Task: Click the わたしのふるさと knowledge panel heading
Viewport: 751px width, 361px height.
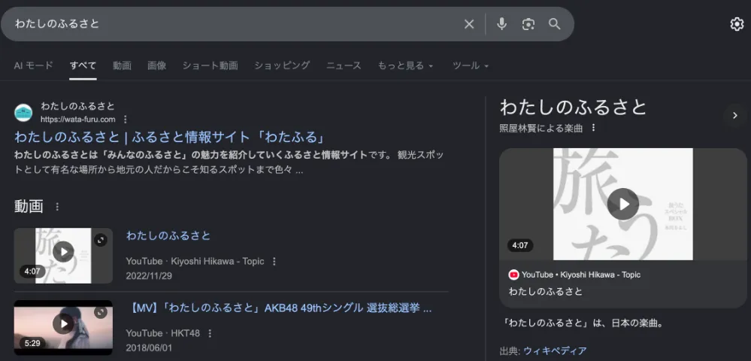Action: (x=574, y=108)
